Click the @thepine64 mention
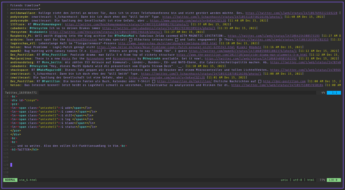Screen dimensions: 345x190 152,58
